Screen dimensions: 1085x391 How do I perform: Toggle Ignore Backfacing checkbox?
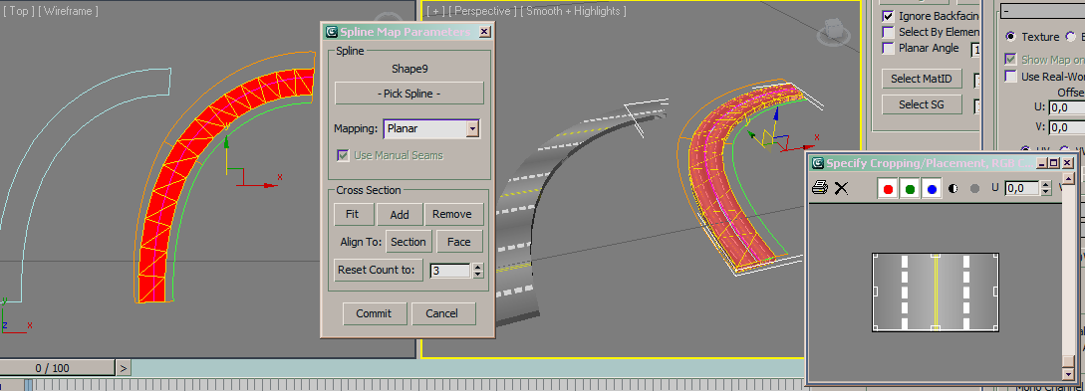(x=888, y=16)
